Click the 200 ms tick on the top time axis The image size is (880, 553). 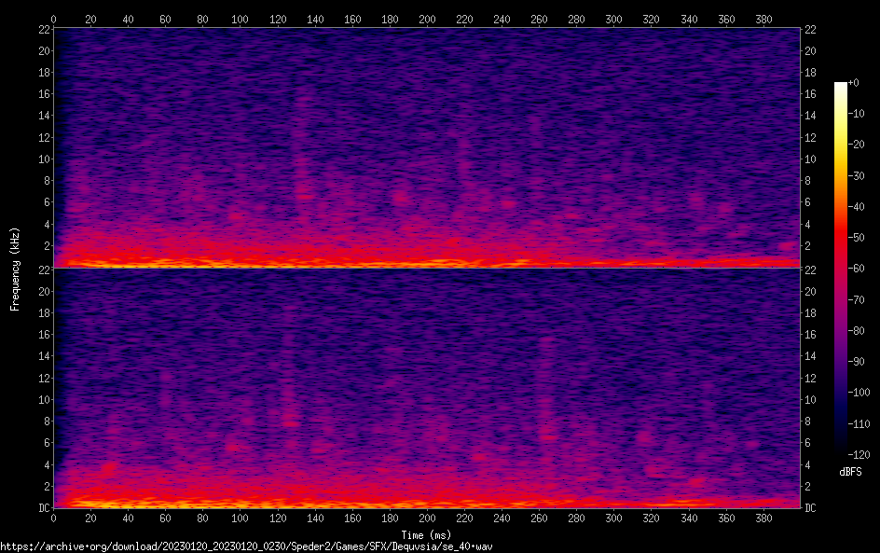(x=427, y=18)
